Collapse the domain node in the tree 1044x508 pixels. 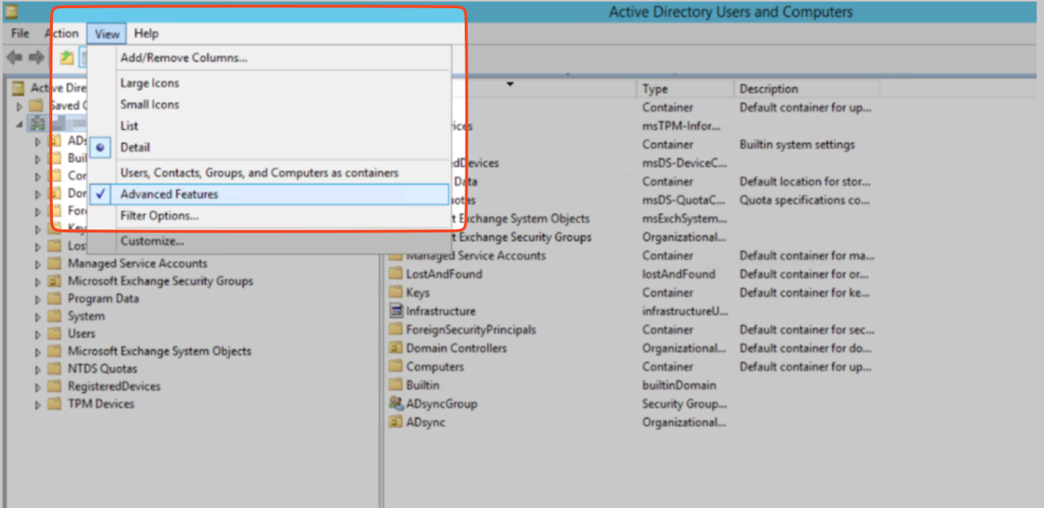coord(19,123)
